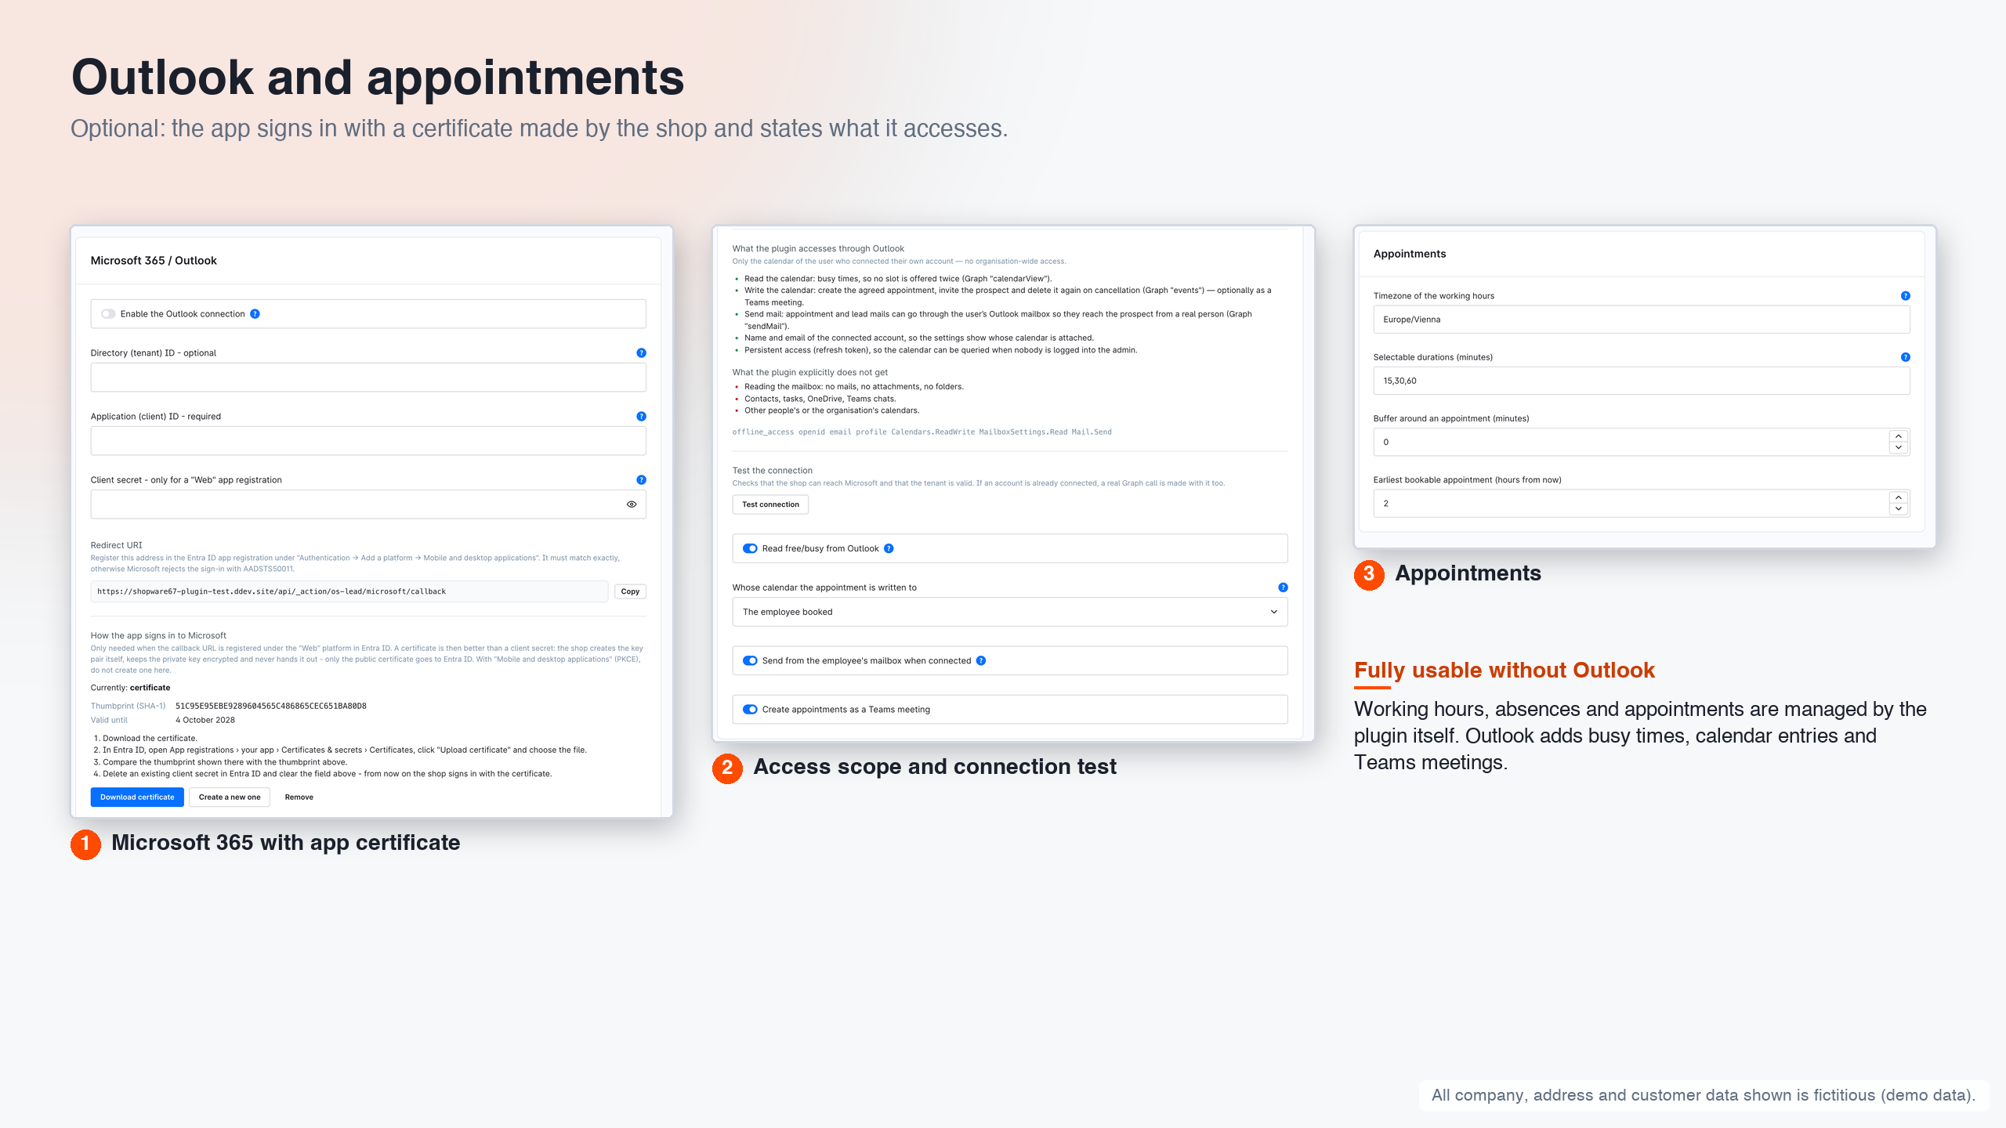The image size is (2006, 1128).
Task: Open The employee booked dropdown
Action: pyautogui.click(x=1010, y=612)
